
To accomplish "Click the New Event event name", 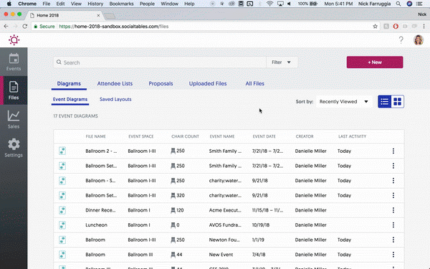I will pos(221,255).
